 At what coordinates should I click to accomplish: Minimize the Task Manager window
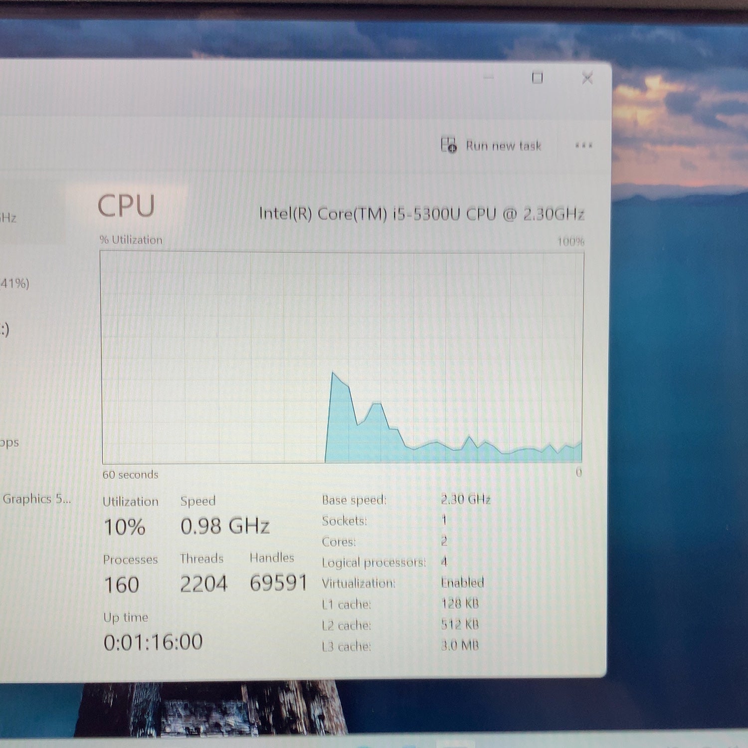click(x=488, y=77)
